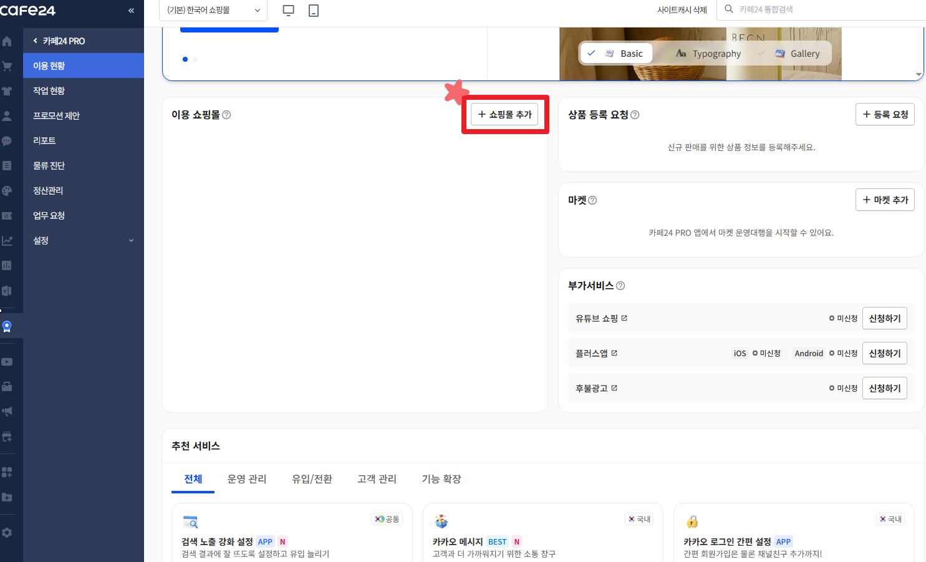926x562 pixels.
Task: Apply for 플러스앱 with 신청하기
Action: [x=885, y=353]
